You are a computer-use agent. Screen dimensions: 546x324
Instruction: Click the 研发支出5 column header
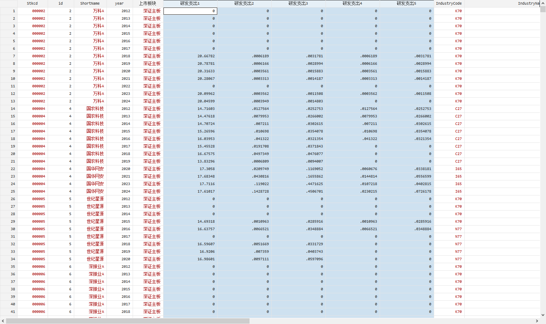tap(407, 4)
